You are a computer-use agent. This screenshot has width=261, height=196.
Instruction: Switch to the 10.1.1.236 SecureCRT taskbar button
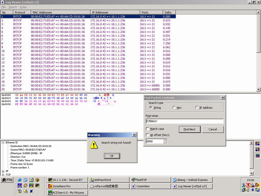(x=68, y=180)
